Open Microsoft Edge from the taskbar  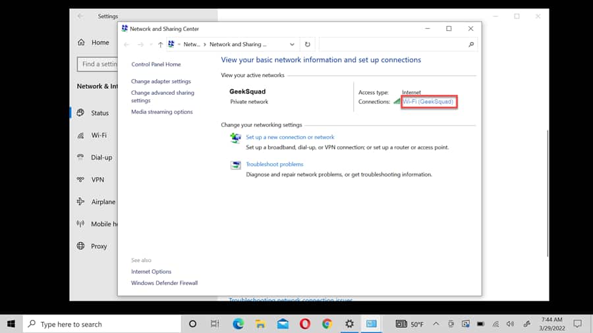238,324
